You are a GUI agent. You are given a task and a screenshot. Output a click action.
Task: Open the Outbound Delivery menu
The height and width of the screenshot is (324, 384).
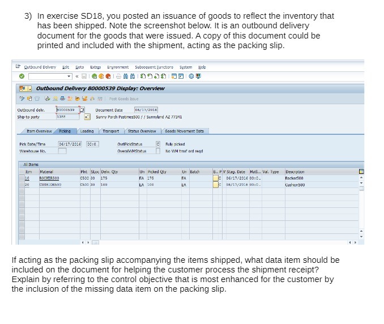coord(40,67)
